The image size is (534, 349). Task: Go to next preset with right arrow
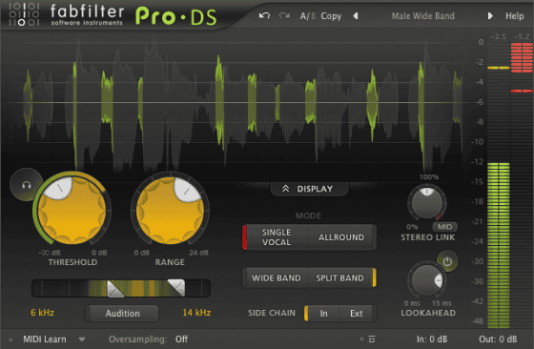coord(490,15)
